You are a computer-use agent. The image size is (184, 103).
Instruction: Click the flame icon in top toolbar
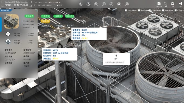coord(88,4)
